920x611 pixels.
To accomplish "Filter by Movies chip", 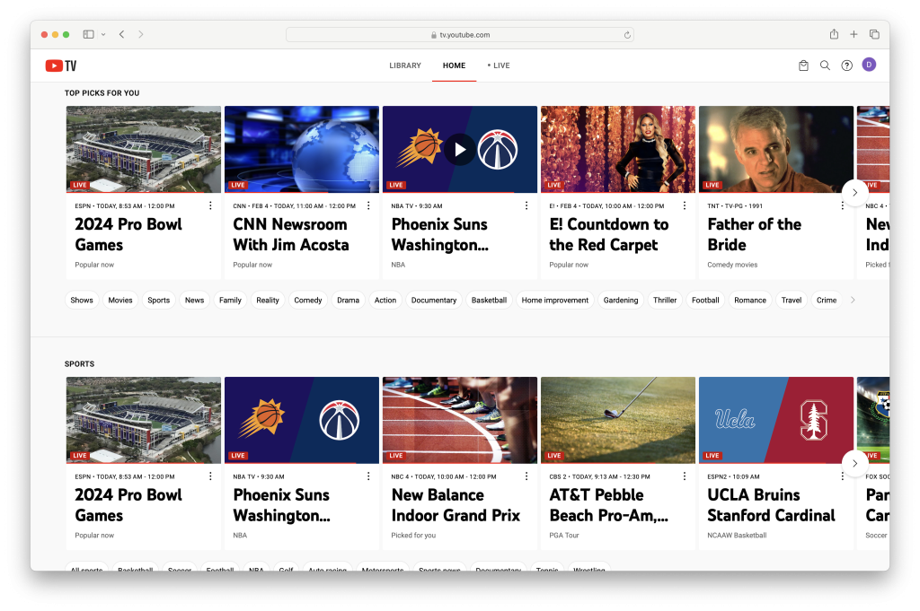I will pyautogui.click(x=120, y=300).
